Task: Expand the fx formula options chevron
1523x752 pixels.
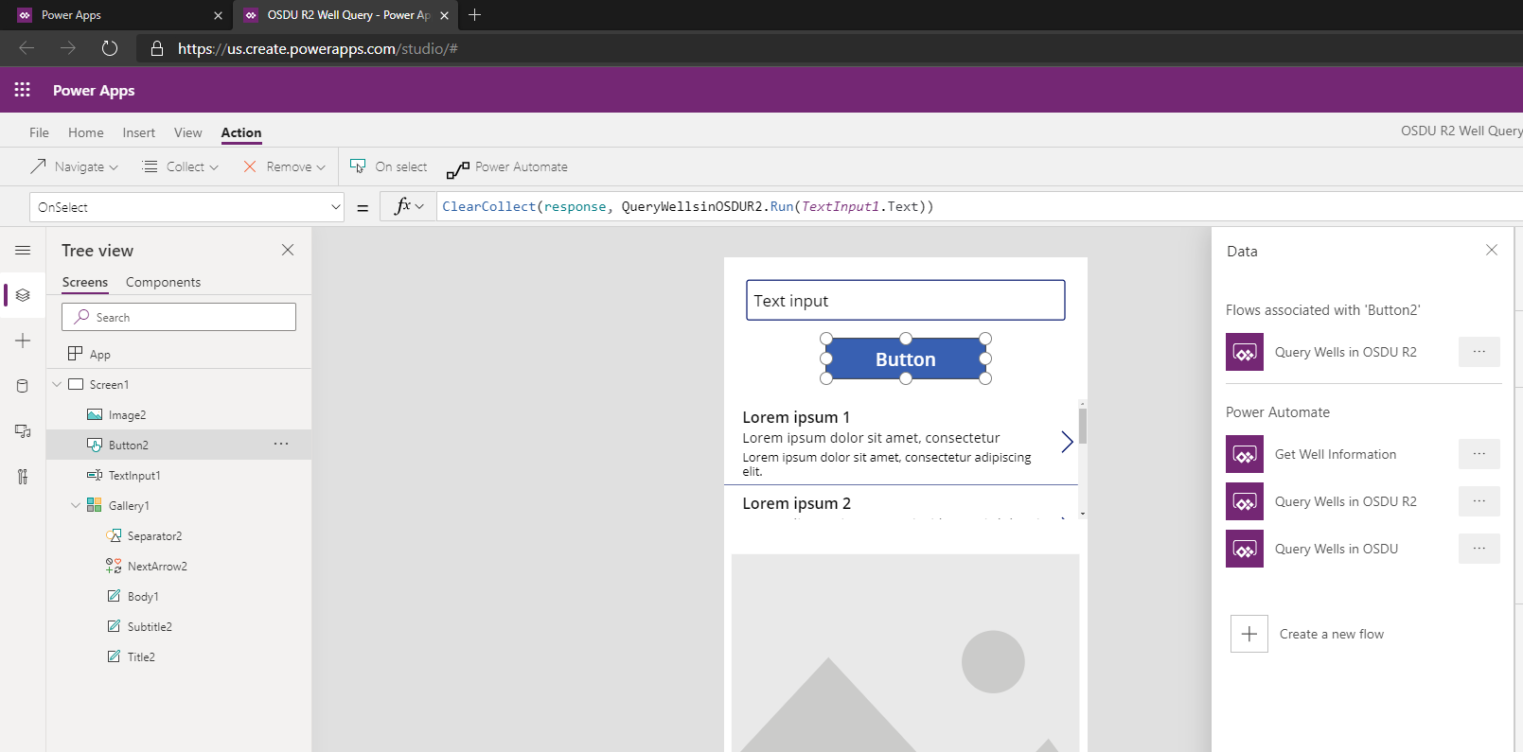Action: coord(419,206)
